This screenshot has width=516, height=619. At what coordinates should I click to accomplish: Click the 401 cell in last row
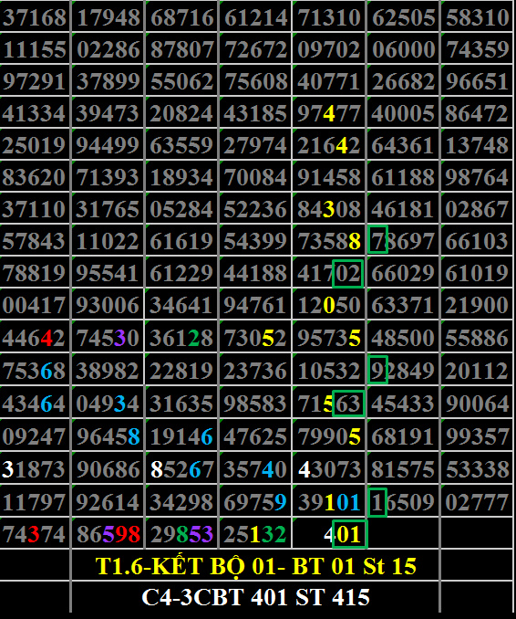[x=329, y=534]
